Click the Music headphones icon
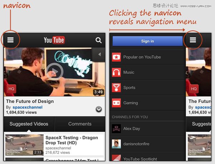 pos(116,72)
